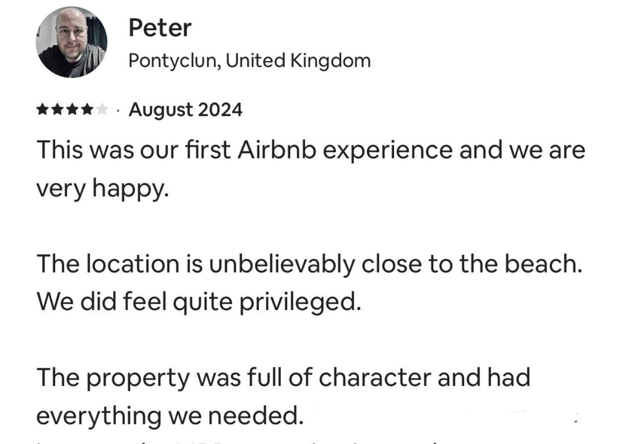Screen dimensions: 641x444
Task: Click the grey unfilled fifth star
Action: pyautogui.click(x=102, y=110)
